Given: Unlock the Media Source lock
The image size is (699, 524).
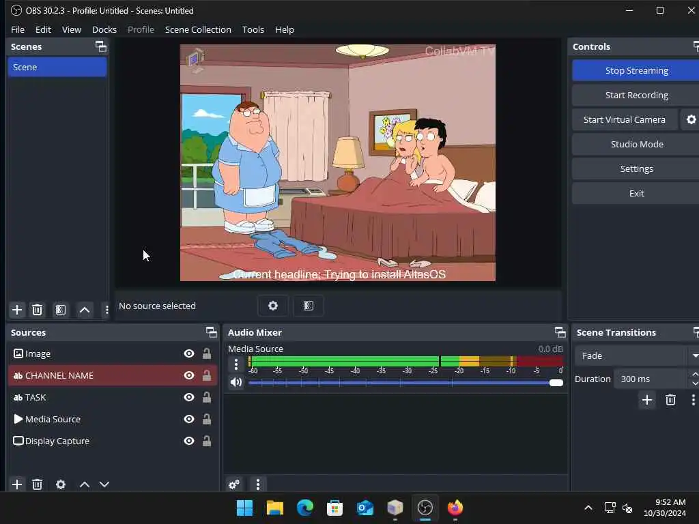Looking at the screenshot, I should [x=207, y=419].
